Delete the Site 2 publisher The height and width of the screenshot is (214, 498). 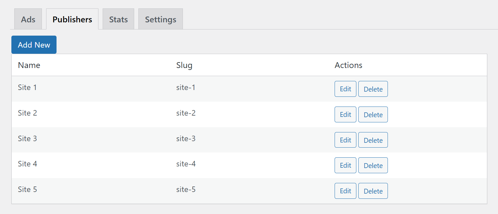pos(373,115)
